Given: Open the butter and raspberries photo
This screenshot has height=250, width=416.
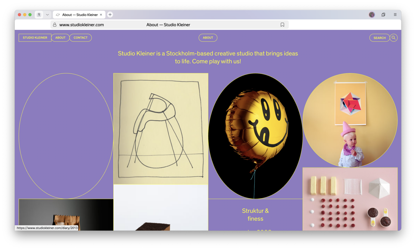Looking at the screenshot, I should tap(350, 199).
